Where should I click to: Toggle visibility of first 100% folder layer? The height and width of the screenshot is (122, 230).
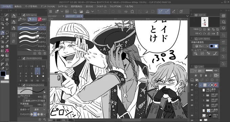pos(192,95)
